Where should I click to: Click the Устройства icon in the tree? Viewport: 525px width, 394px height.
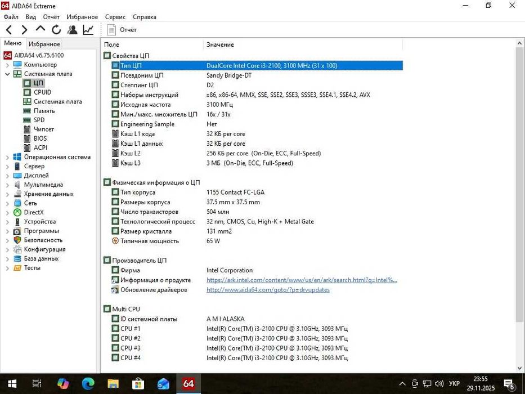coord(17,221)
